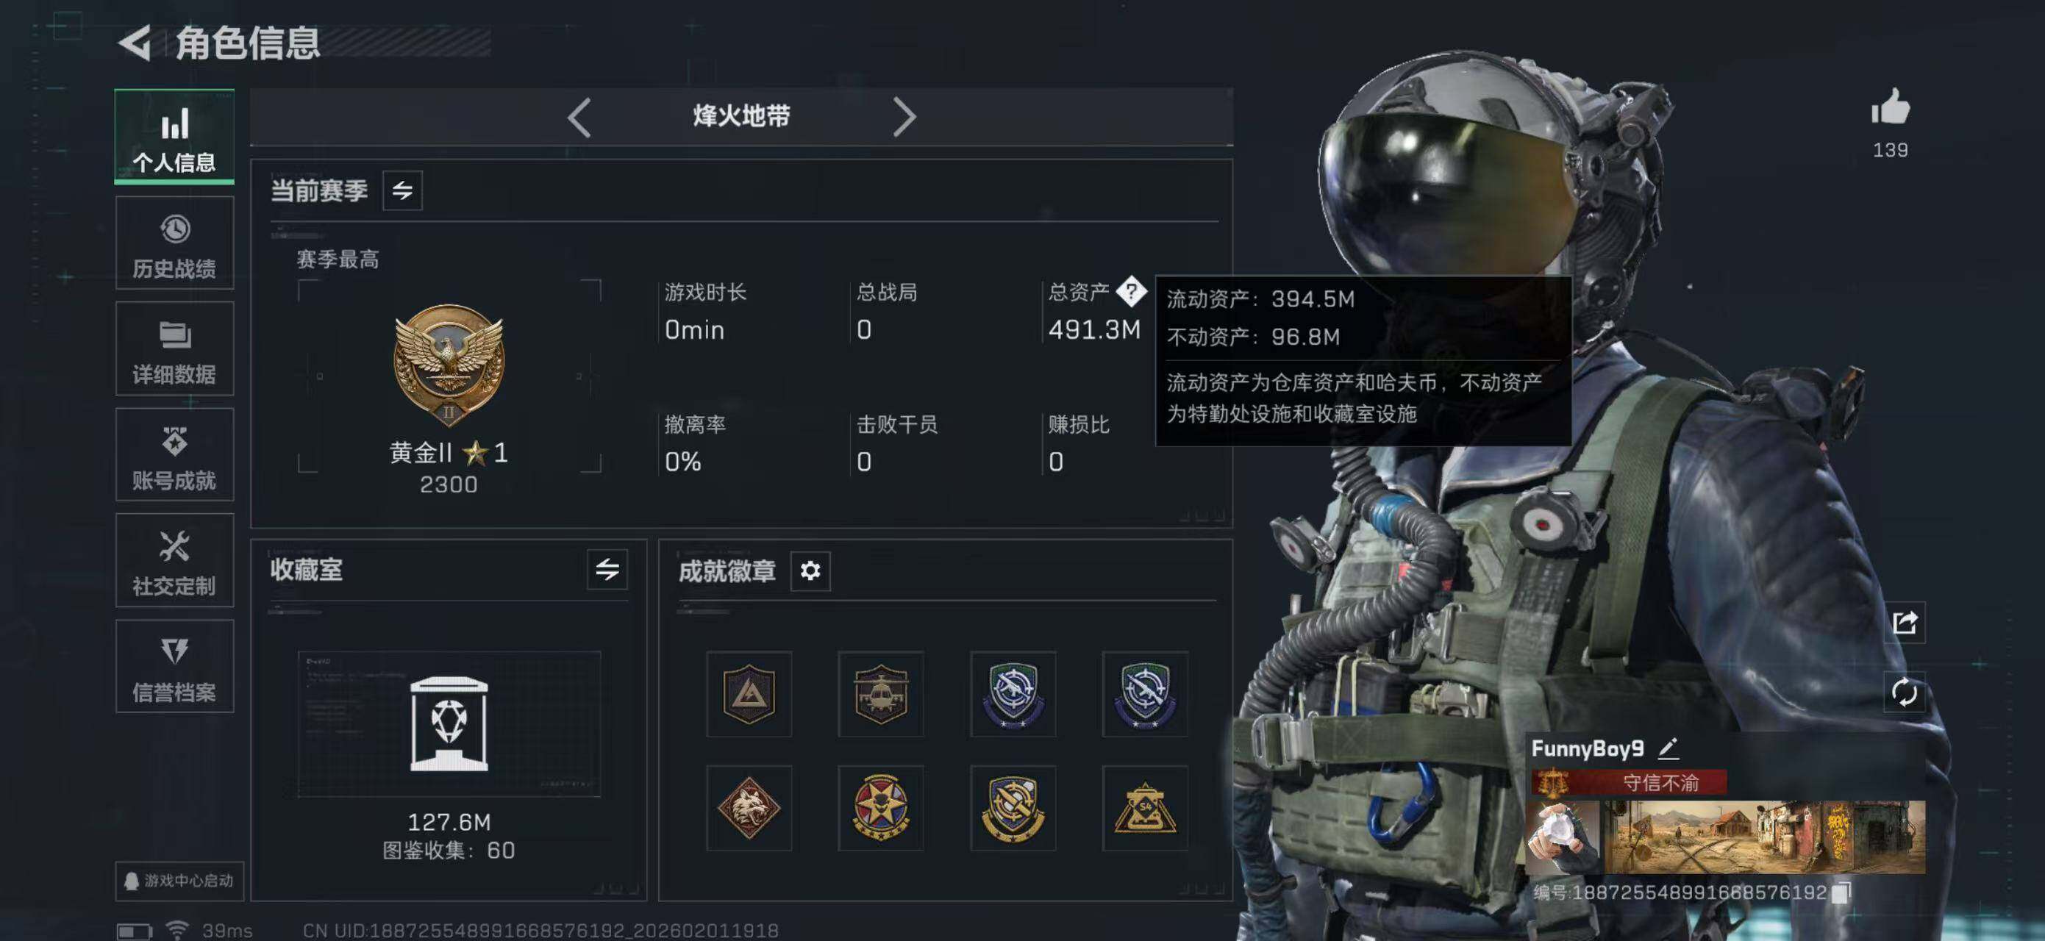Click the question mark next to 总资产
Screen dimensions: 2045x941
click(1130, 291)
